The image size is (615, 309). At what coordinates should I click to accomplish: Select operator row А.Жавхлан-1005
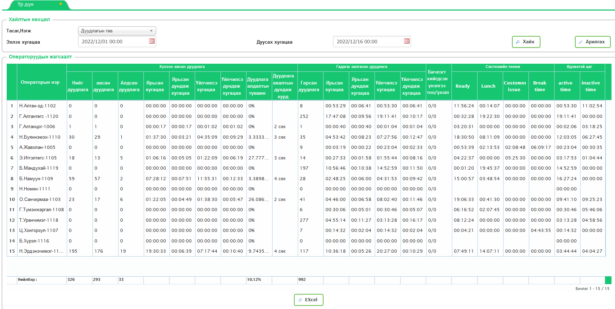306,147
